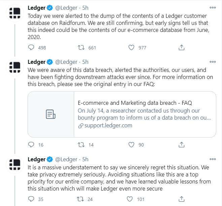Screen dimensions: 222x206
Task: Open the E-commerce and Marketing data breach FAQ card
Action: coord(122,114)
